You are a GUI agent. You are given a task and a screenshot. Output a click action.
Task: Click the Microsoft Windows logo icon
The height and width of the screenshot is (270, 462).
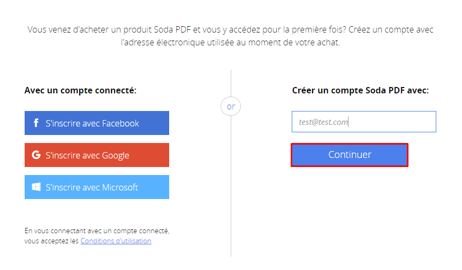tap(36, 187)
